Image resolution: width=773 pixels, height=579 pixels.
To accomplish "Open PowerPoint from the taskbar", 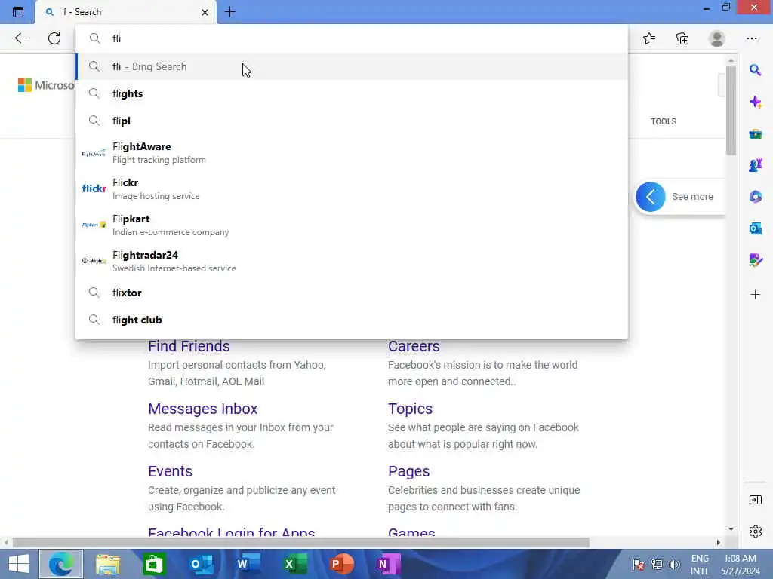I will (342, 564).
